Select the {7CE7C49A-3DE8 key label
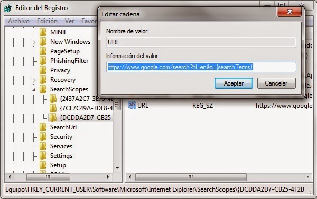This screenshot has height=199, width=317. tap(86, 108)
